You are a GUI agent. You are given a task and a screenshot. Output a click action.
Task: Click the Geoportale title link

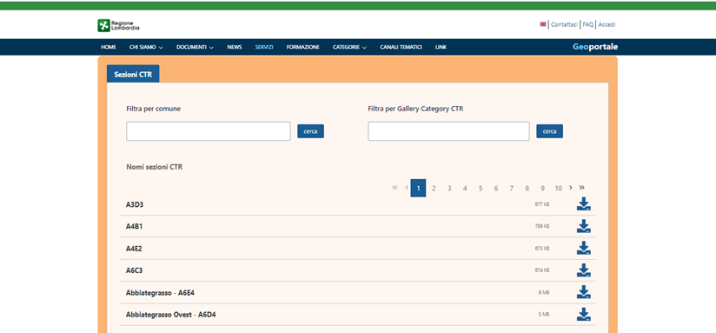595,47
